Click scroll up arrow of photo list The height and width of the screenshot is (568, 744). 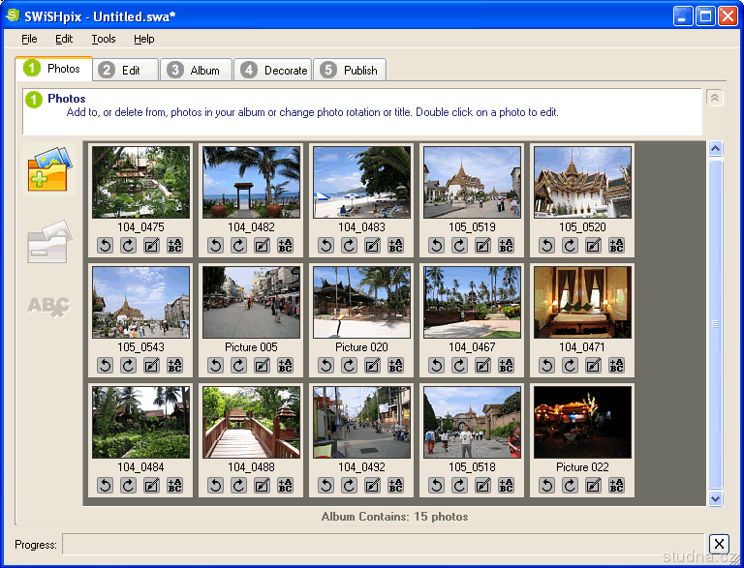(716, 149)
